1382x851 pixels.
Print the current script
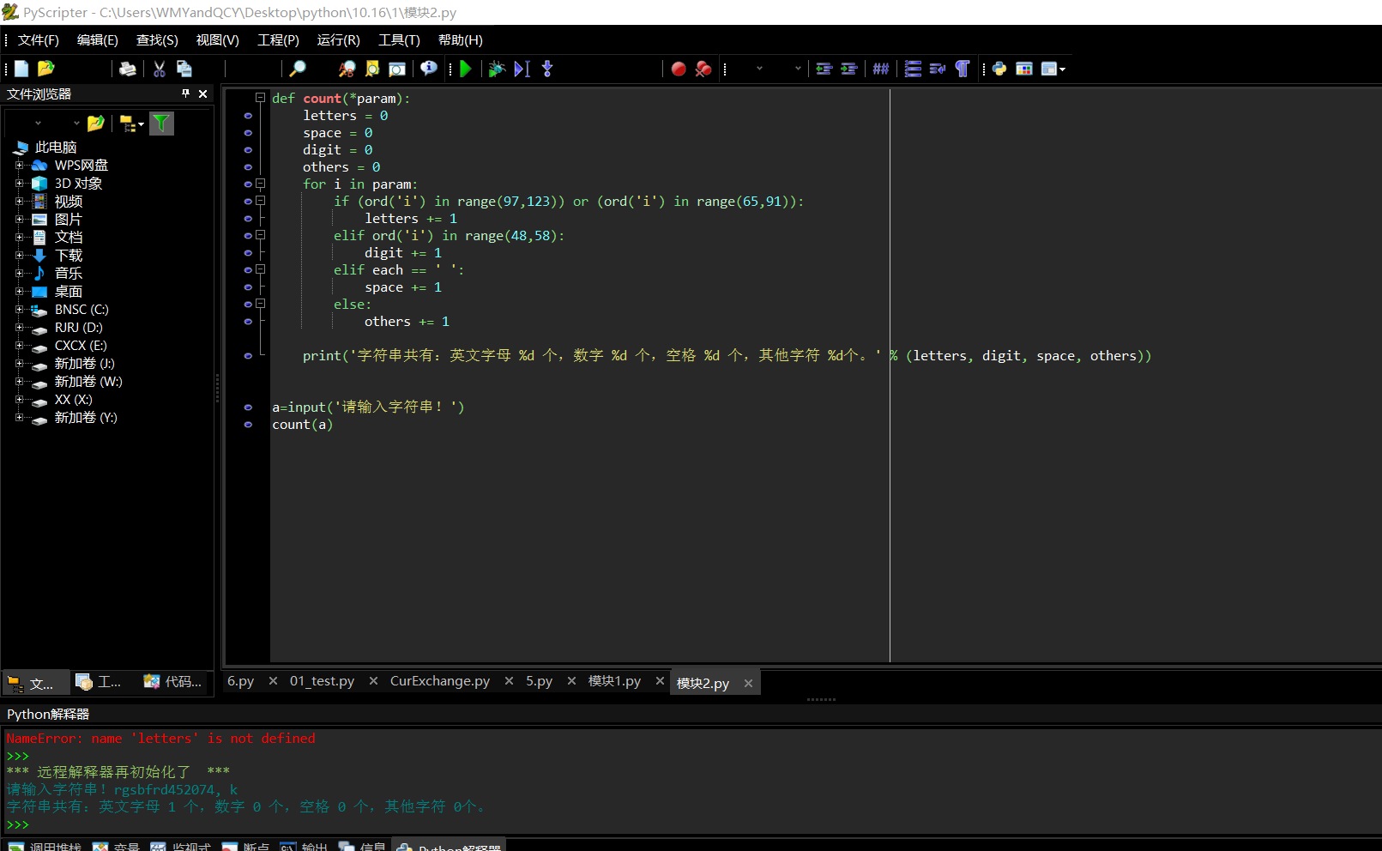click(x=128, y=69)
